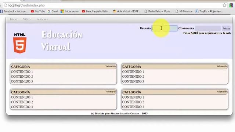The width and height of the screenshot is (235, 132).
Task: Select CONTENIDO 3 in the lower-left category
Action: tap(22, 107)
